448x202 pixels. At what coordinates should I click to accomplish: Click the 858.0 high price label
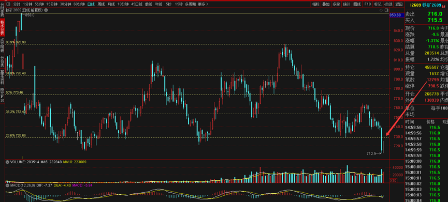click(30, 15)
